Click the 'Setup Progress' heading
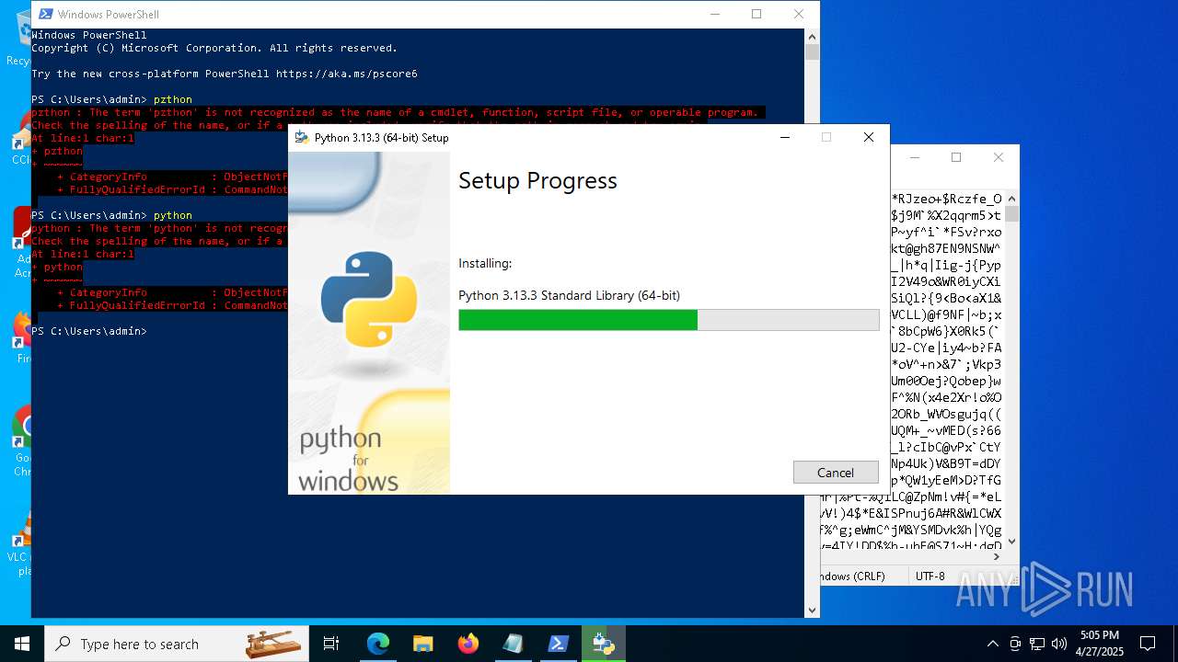1178x662 pixels. (x=537, y=181)
